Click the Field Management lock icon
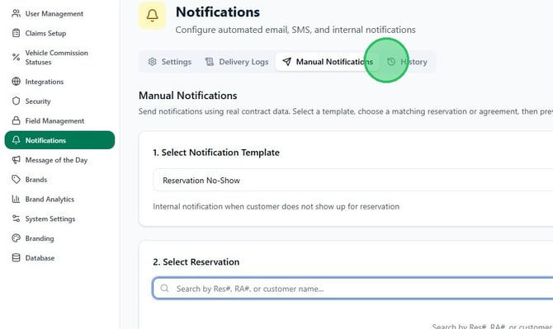 [x=16, y=121]
